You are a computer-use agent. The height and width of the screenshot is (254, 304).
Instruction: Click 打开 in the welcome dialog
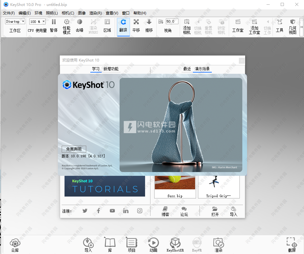click(x=215, y=211)
